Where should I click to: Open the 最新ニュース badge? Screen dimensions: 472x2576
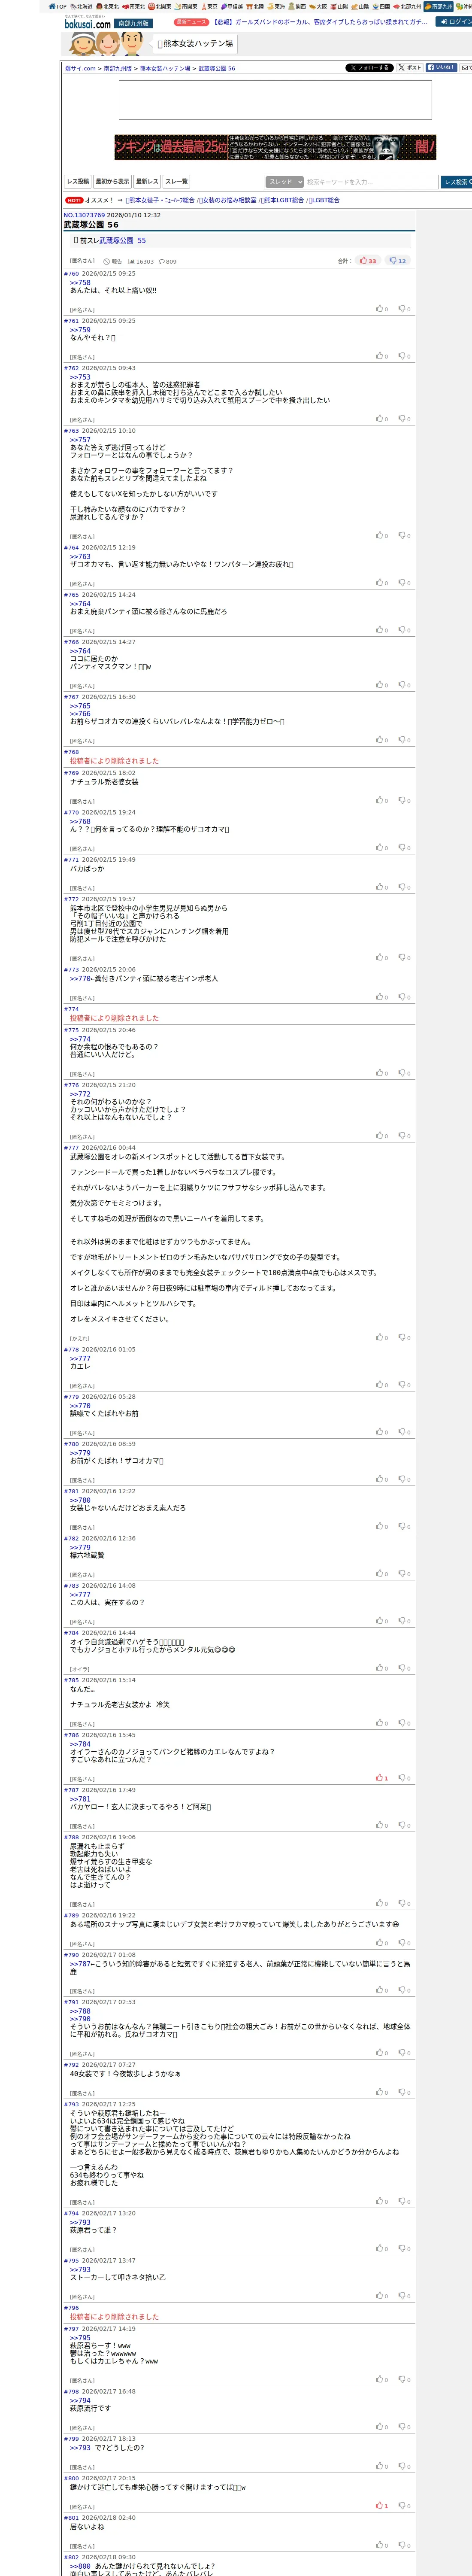(191, 21)
